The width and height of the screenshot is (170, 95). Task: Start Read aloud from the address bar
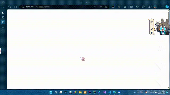[101, 7]
